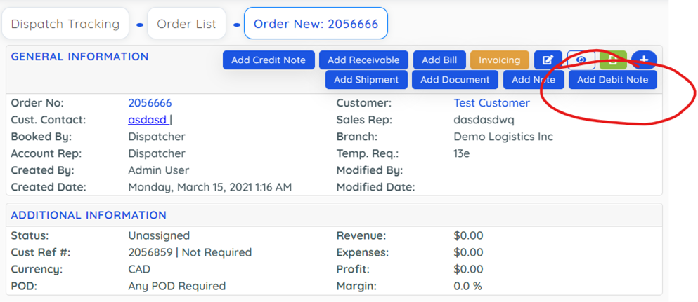The height and width of the screenshot is (302, 698).
Task: Select the Order New: 2056666 tab
Action: point(316,24)
